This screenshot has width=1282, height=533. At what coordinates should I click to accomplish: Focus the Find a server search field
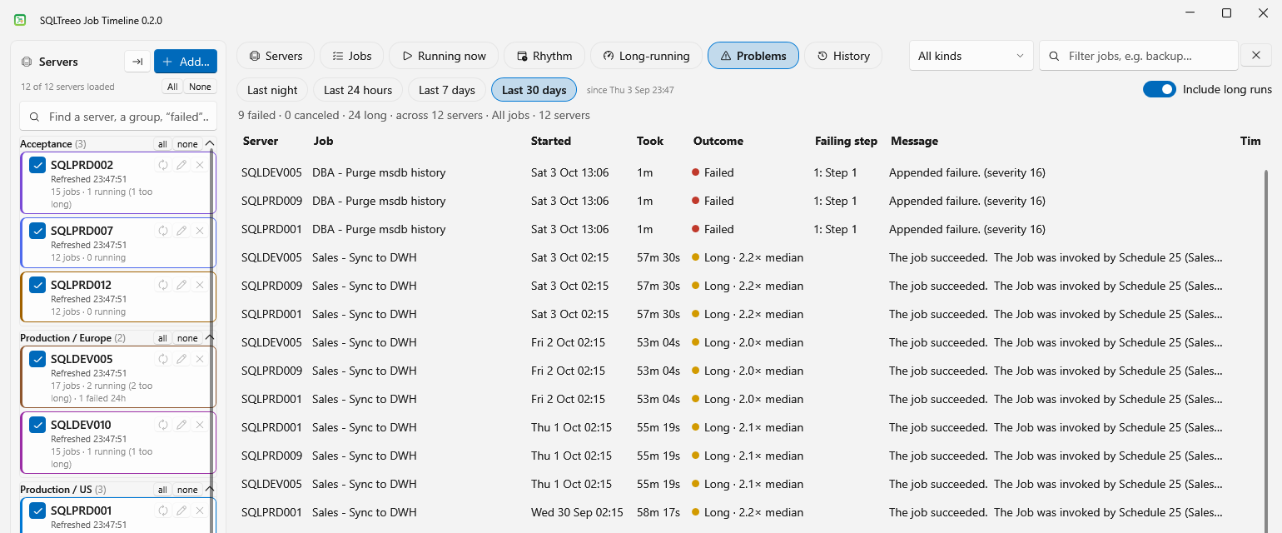(x=118, y=117)
